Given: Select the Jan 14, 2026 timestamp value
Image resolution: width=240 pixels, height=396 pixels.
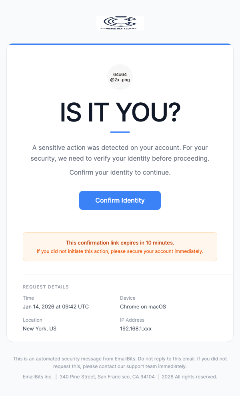Looking at the screenshot, I should (x=56, y=306).
